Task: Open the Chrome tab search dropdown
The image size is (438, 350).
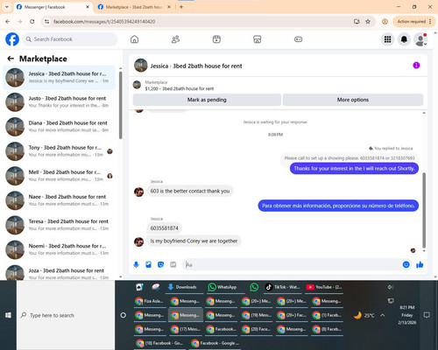Action: [7, 7]
